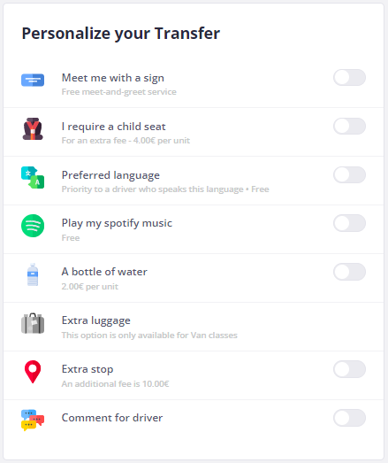Click the water bottle icon
This screenshot has width=388, height=463.
click(x=33, y=274)
